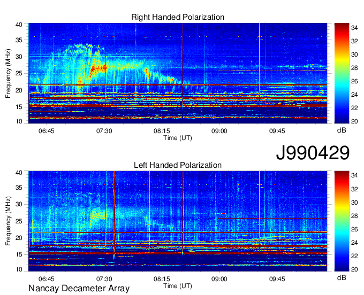This screenshot has height=295, width=364.
Task: Click the 'Left Handed Polarization' title
Action: [178, 165]
